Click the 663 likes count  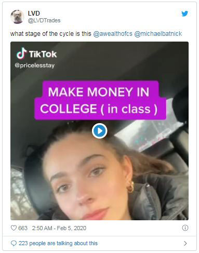(x=23, y=228)
